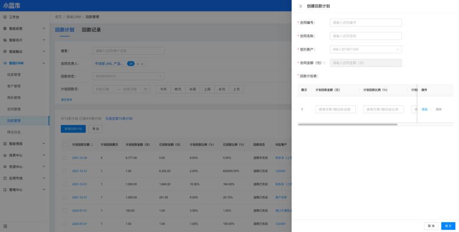Screen dimensions: 459x232
Task: Click the 智能拓客 sidebar icon
Action: [5, 28]
